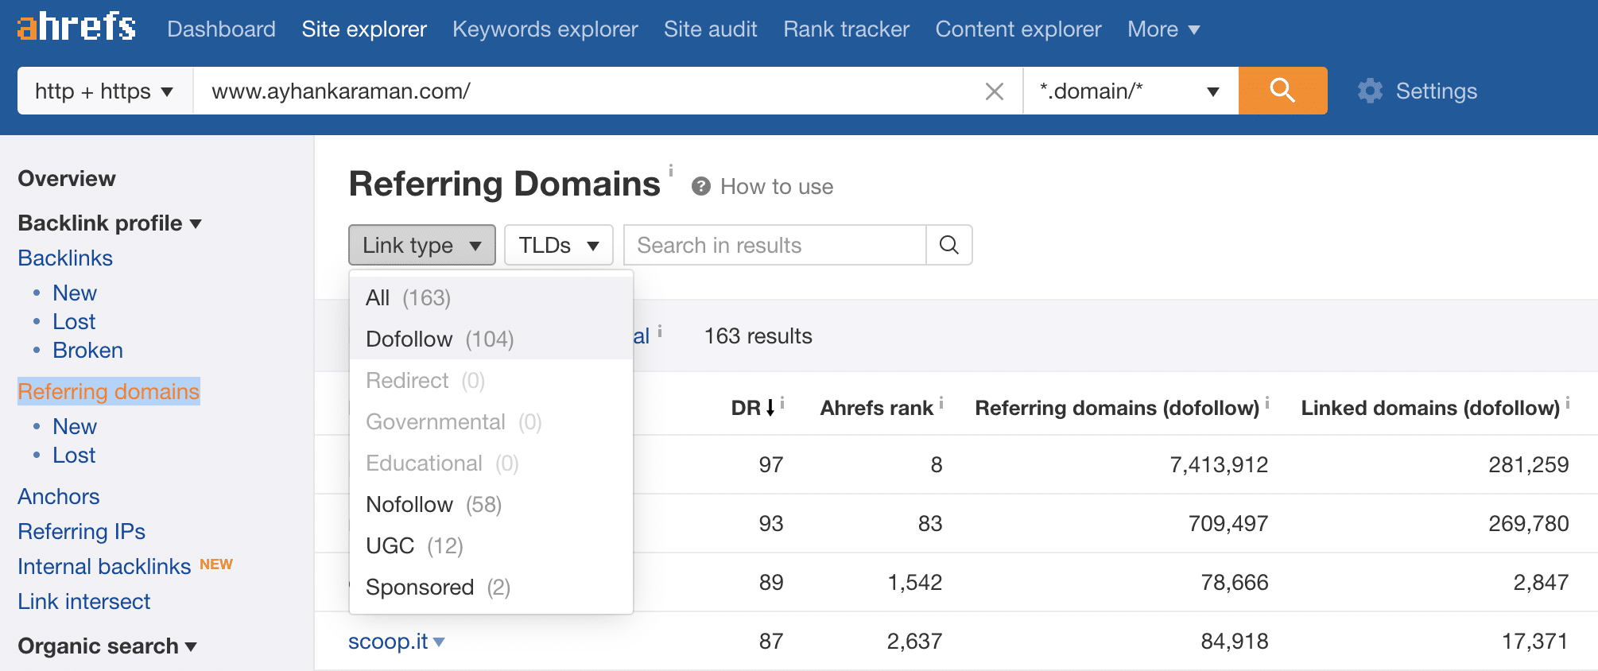The width and height of the screenshot is (1598, 671).
Task: Open Broken backlinks link
Action: [x=87, y=351]
